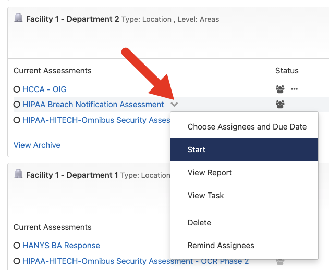Open the three-dot menu for HCCA - OIG
Screen dimensions: 329x270
294,89
